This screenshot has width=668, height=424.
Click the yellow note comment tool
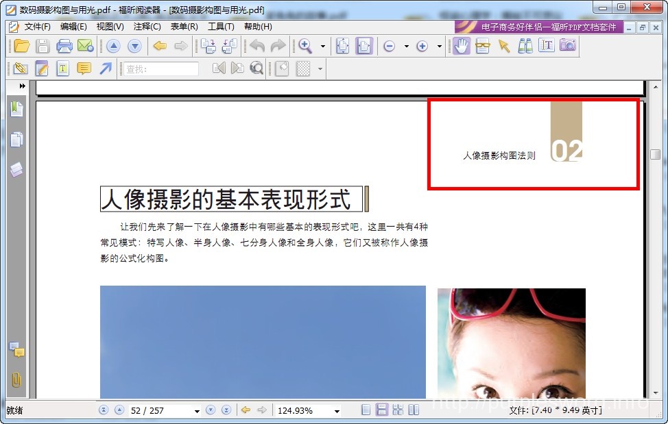[x=84, y=68]
